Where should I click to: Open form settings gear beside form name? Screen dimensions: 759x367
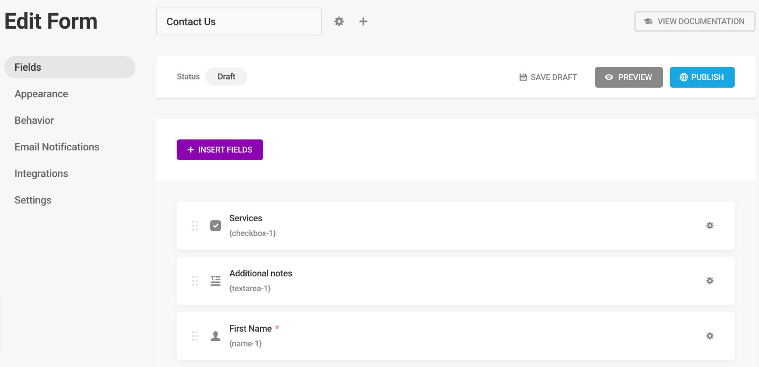339,21
